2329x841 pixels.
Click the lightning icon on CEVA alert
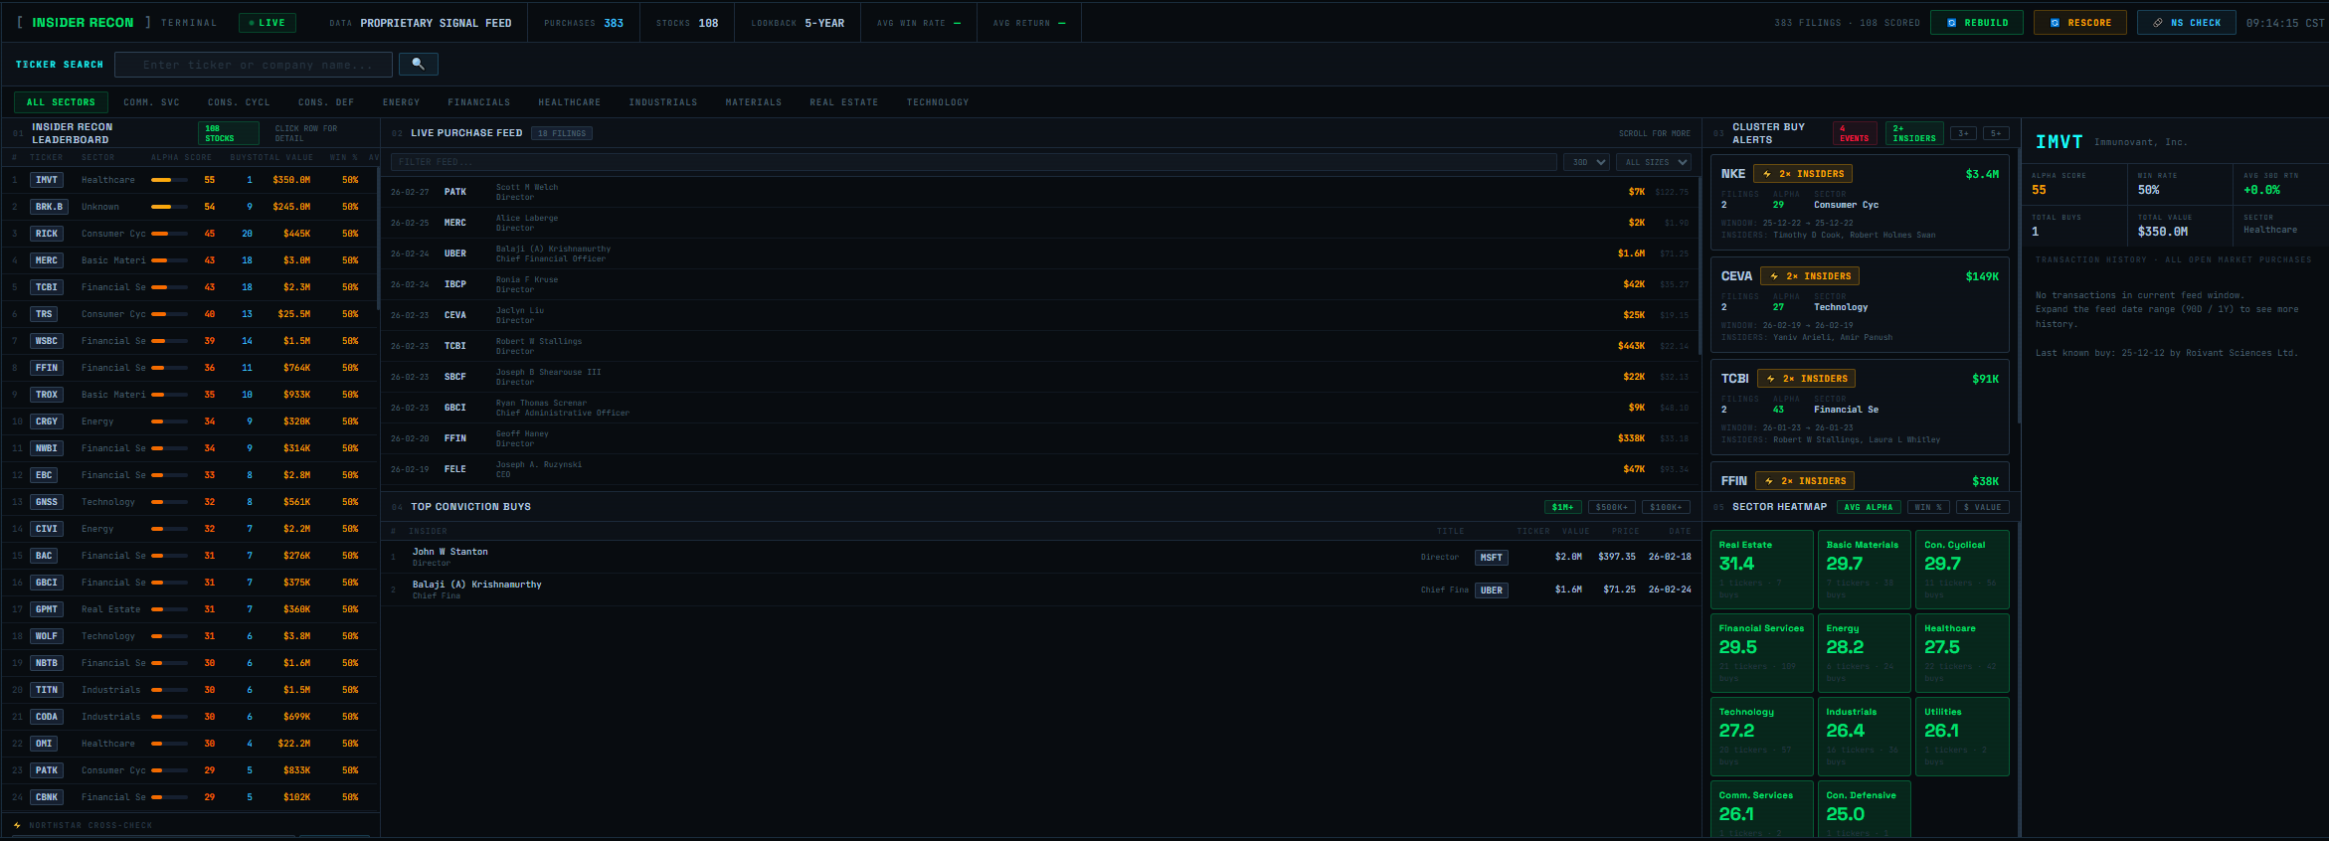coord(1774,276)
